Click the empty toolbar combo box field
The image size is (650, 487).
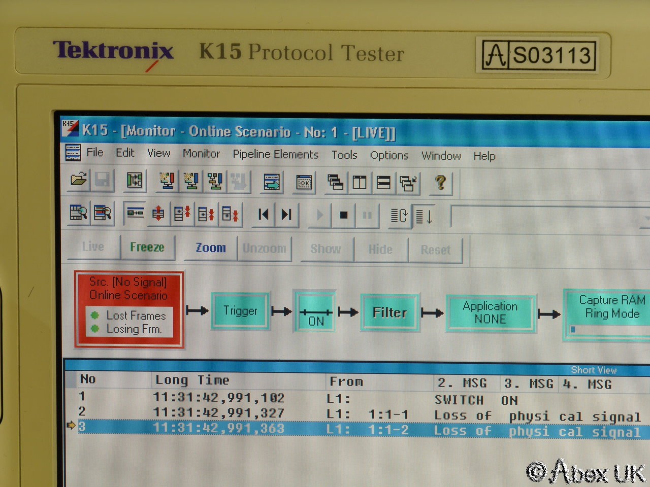coord(550,218)
